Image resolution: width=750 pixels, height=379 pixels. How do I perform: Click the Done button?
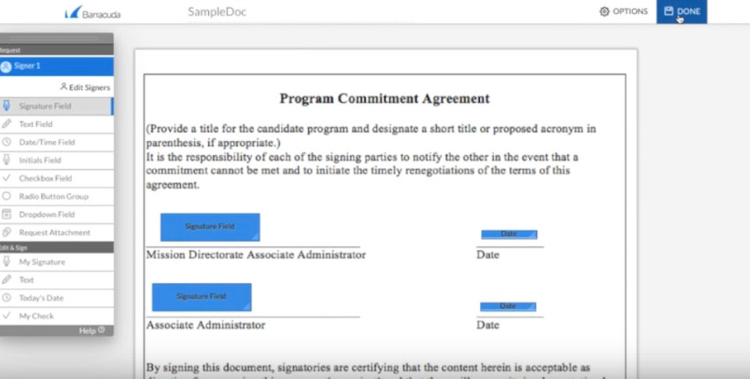pos(682,11)
